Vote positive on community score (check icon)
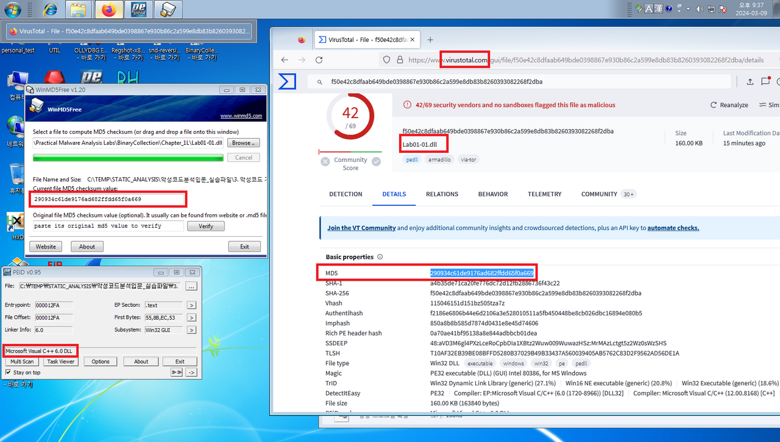The height and width of the screenshot is (442, 780). point(376,161)
